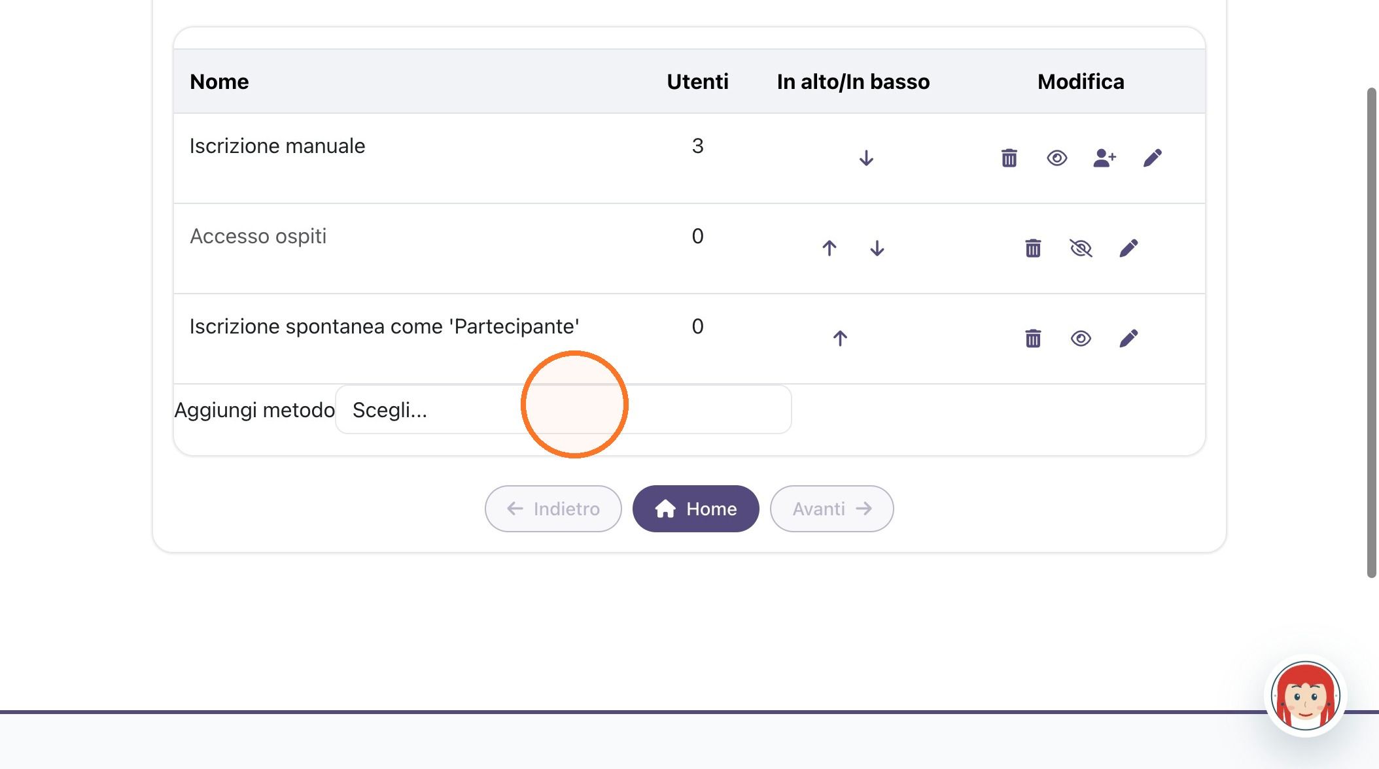Screen dimensions: 1379x769
Task: Hide the Iscrizione manuale method eye icon
Action: (1056, 158)
